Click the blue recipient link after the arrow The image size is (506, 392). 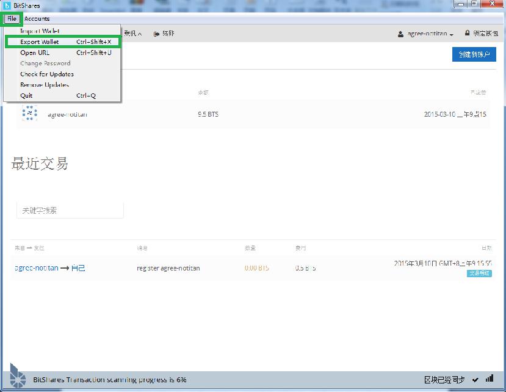(x=78, y=268)
